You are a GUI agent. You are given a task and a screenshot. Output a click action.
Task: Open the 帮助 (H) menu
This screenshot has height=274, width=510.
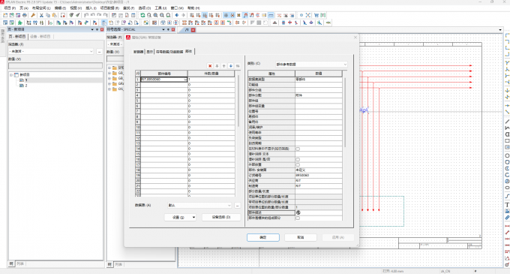point(193,8)
